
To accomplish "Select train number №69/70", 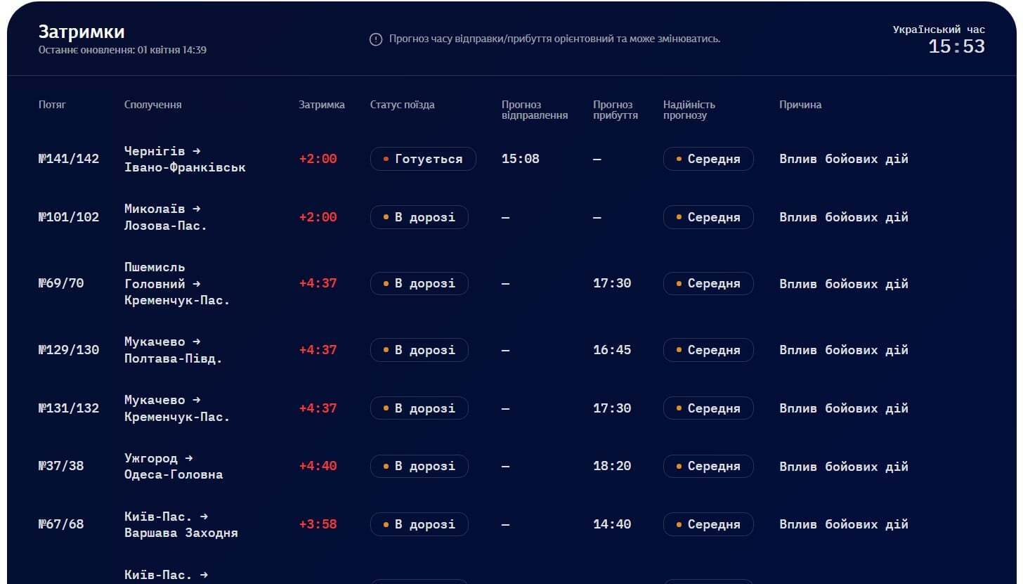I will 61,283.
